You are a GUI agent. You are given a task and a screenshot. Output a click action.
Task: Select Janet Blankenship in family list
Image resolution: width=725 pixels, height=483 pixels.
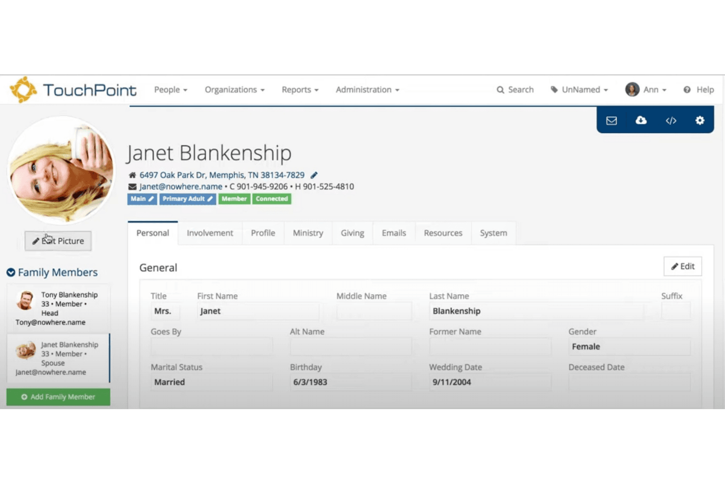click(x=58, y=358)
